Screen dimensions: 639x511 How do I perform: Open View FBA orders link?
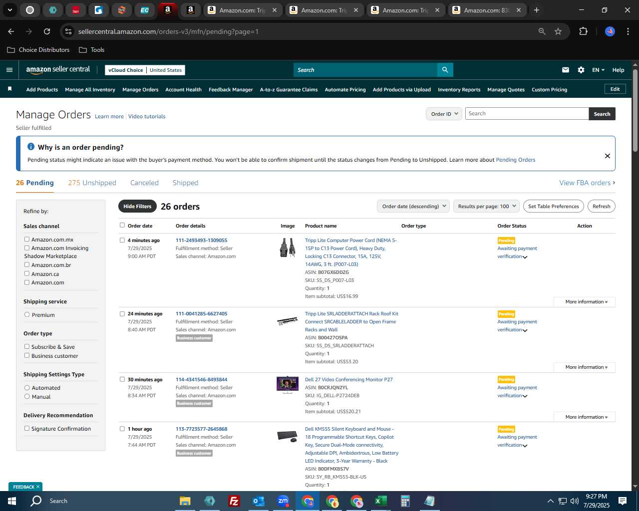coord(587,183)
